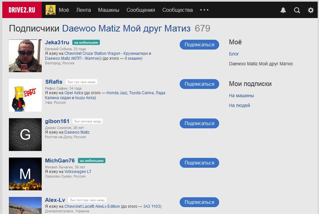Expand the three-dots more menu
The height and width of the screenshot is (214, 319).
tap(204, 10)
